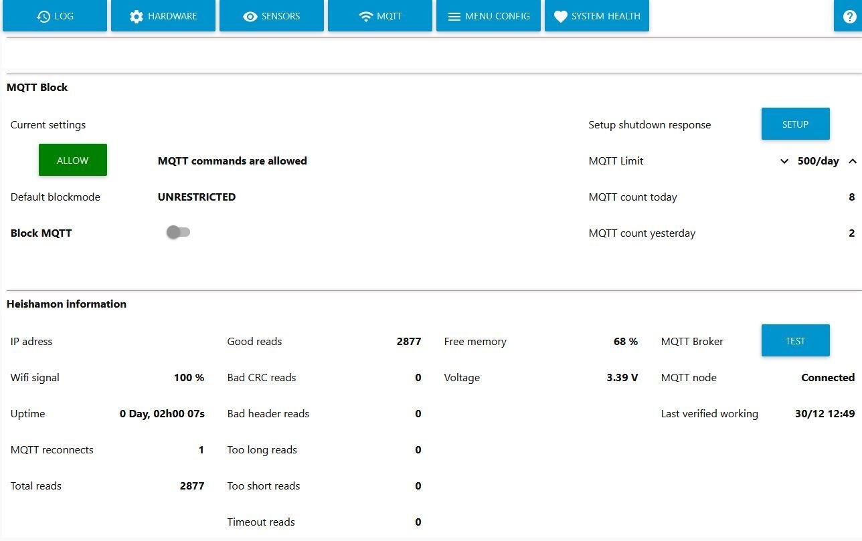Image resolution: width=862 pixels, height=541 pixels.
Task: Switch to the MENU CONFIG tab
Action: (x=489, y=15)
